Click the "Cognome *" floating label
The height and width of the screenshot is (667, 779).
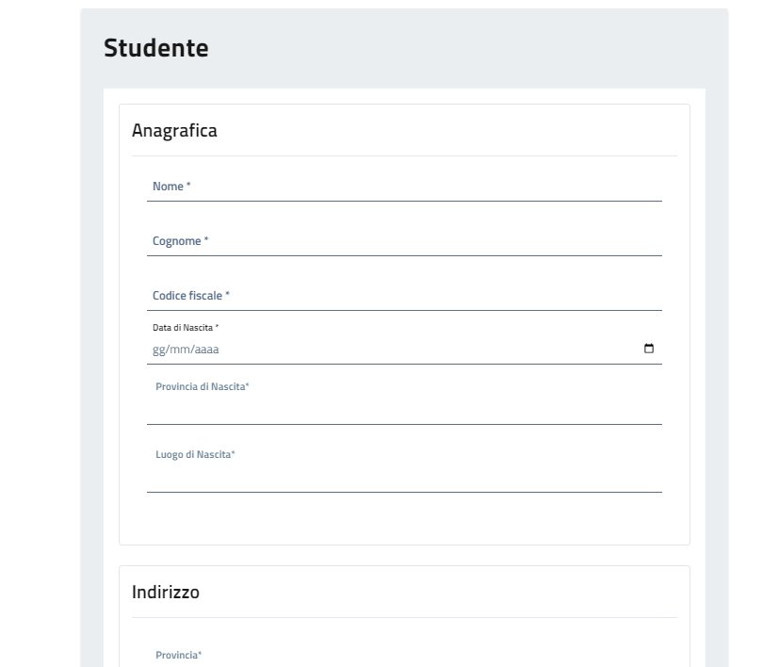click(181, 241)
